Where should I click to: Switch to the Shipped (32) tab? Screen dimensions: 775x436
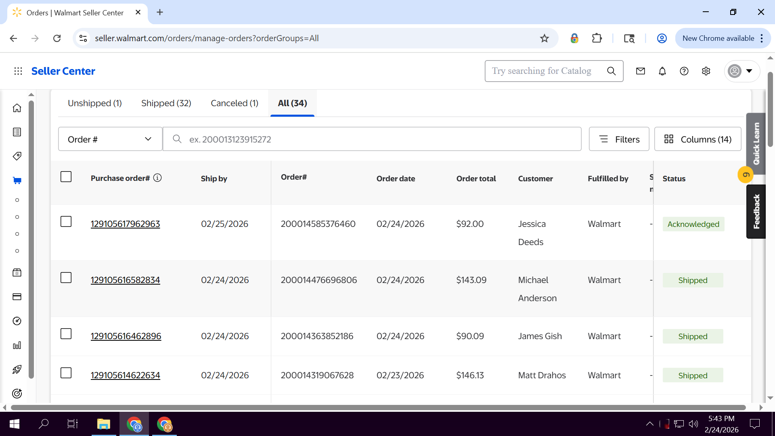(x=166, y=103)
